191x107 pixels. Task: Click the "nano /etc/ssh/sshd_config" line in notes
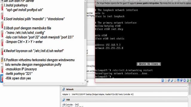(25, 33)
